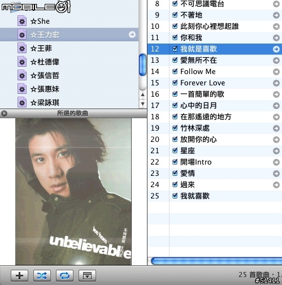Click the store arrow for 星座
This screenshot has height=285, width=282.
(x=276, y=151)
